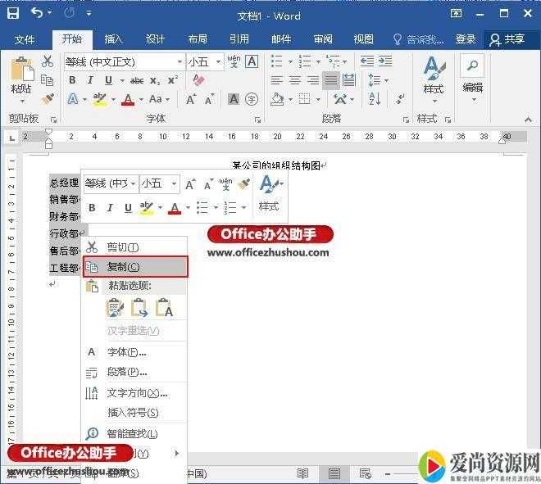Toggle Underline in the ribbon font group
The image size is (541, 484).
click(x=108, y=80)
